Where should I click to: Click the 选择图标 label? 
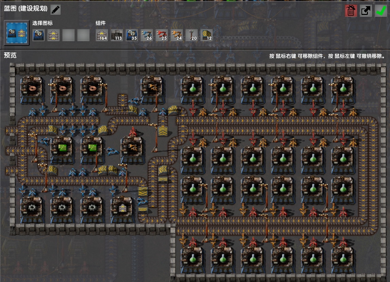[42, 23]
